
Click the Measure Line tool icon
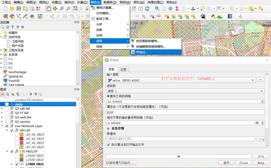coord(193,9)
